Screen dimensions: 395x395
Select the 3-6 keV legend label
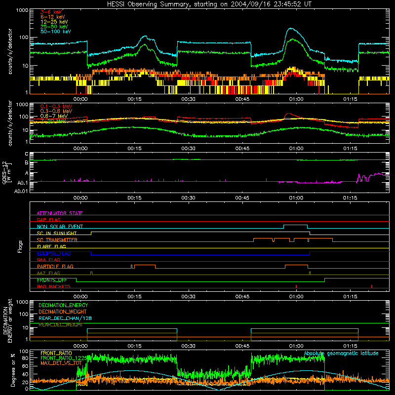tap(51, 12)
